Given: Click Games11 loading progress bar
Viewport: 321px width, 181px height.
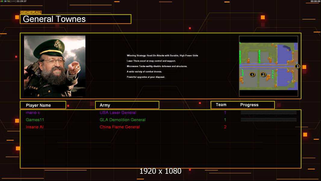Looking at the screenshot, I should tap(269, 119).
